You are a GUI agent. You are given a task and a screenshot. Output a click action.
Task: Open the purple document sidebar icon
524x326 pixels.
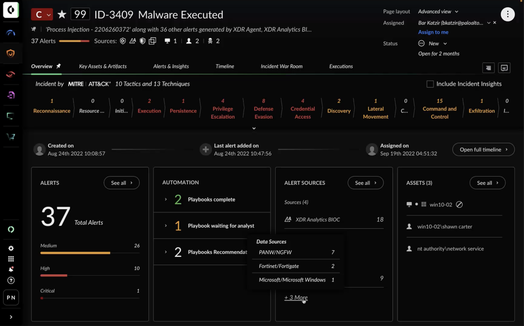[x=11, y=95]
